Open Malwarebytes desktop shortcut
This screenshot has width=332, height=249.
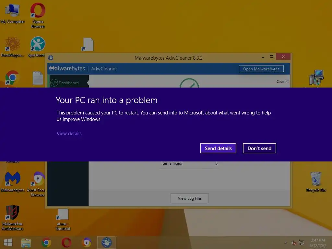[13, 182]
